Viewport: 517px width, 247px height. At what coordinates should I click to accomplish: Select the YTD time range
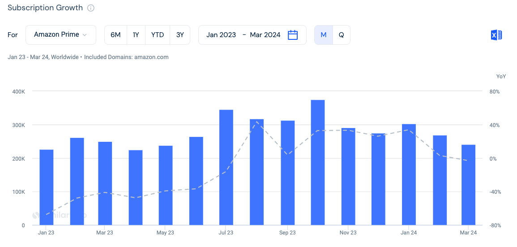tap(158, 34)
